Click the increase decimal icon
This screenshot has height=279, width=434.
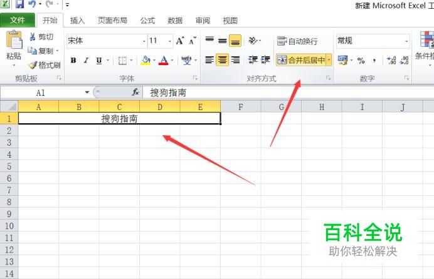tap(391, 61)
